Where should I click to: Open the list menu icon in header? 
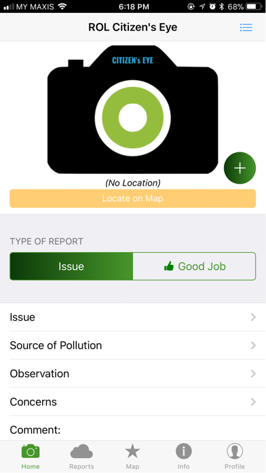pyautogui.click(x=246, y=27)
